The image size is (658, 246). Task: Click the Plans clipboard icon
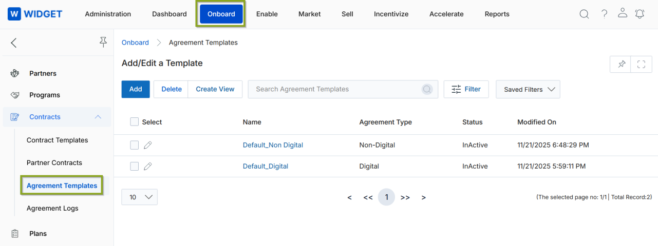pos(15,234)
